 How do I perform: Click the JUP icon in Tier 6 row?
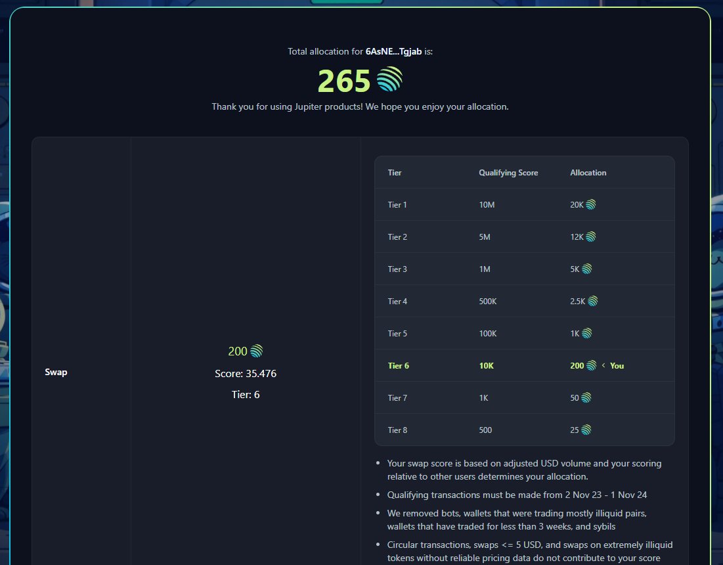coord(591,365)
